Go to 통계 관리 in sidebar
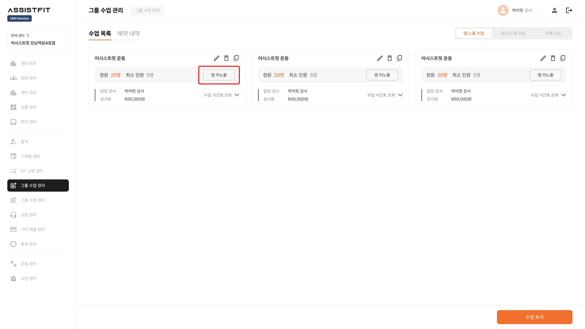585x329 pixels. click(x=28, y=244)
